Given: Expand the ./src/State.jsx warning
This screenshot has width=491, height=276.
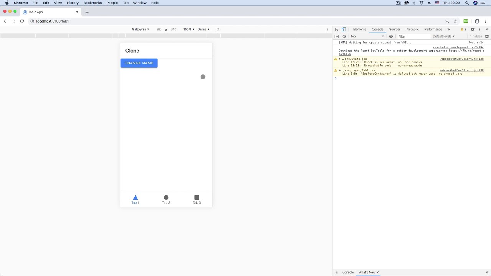Looking at the screenshot, I should coord(340,59).
